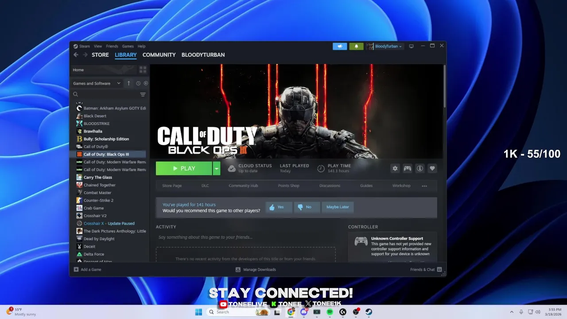567x319 pixels.
Task: Open the Store Page link
Action: (172, 186)
